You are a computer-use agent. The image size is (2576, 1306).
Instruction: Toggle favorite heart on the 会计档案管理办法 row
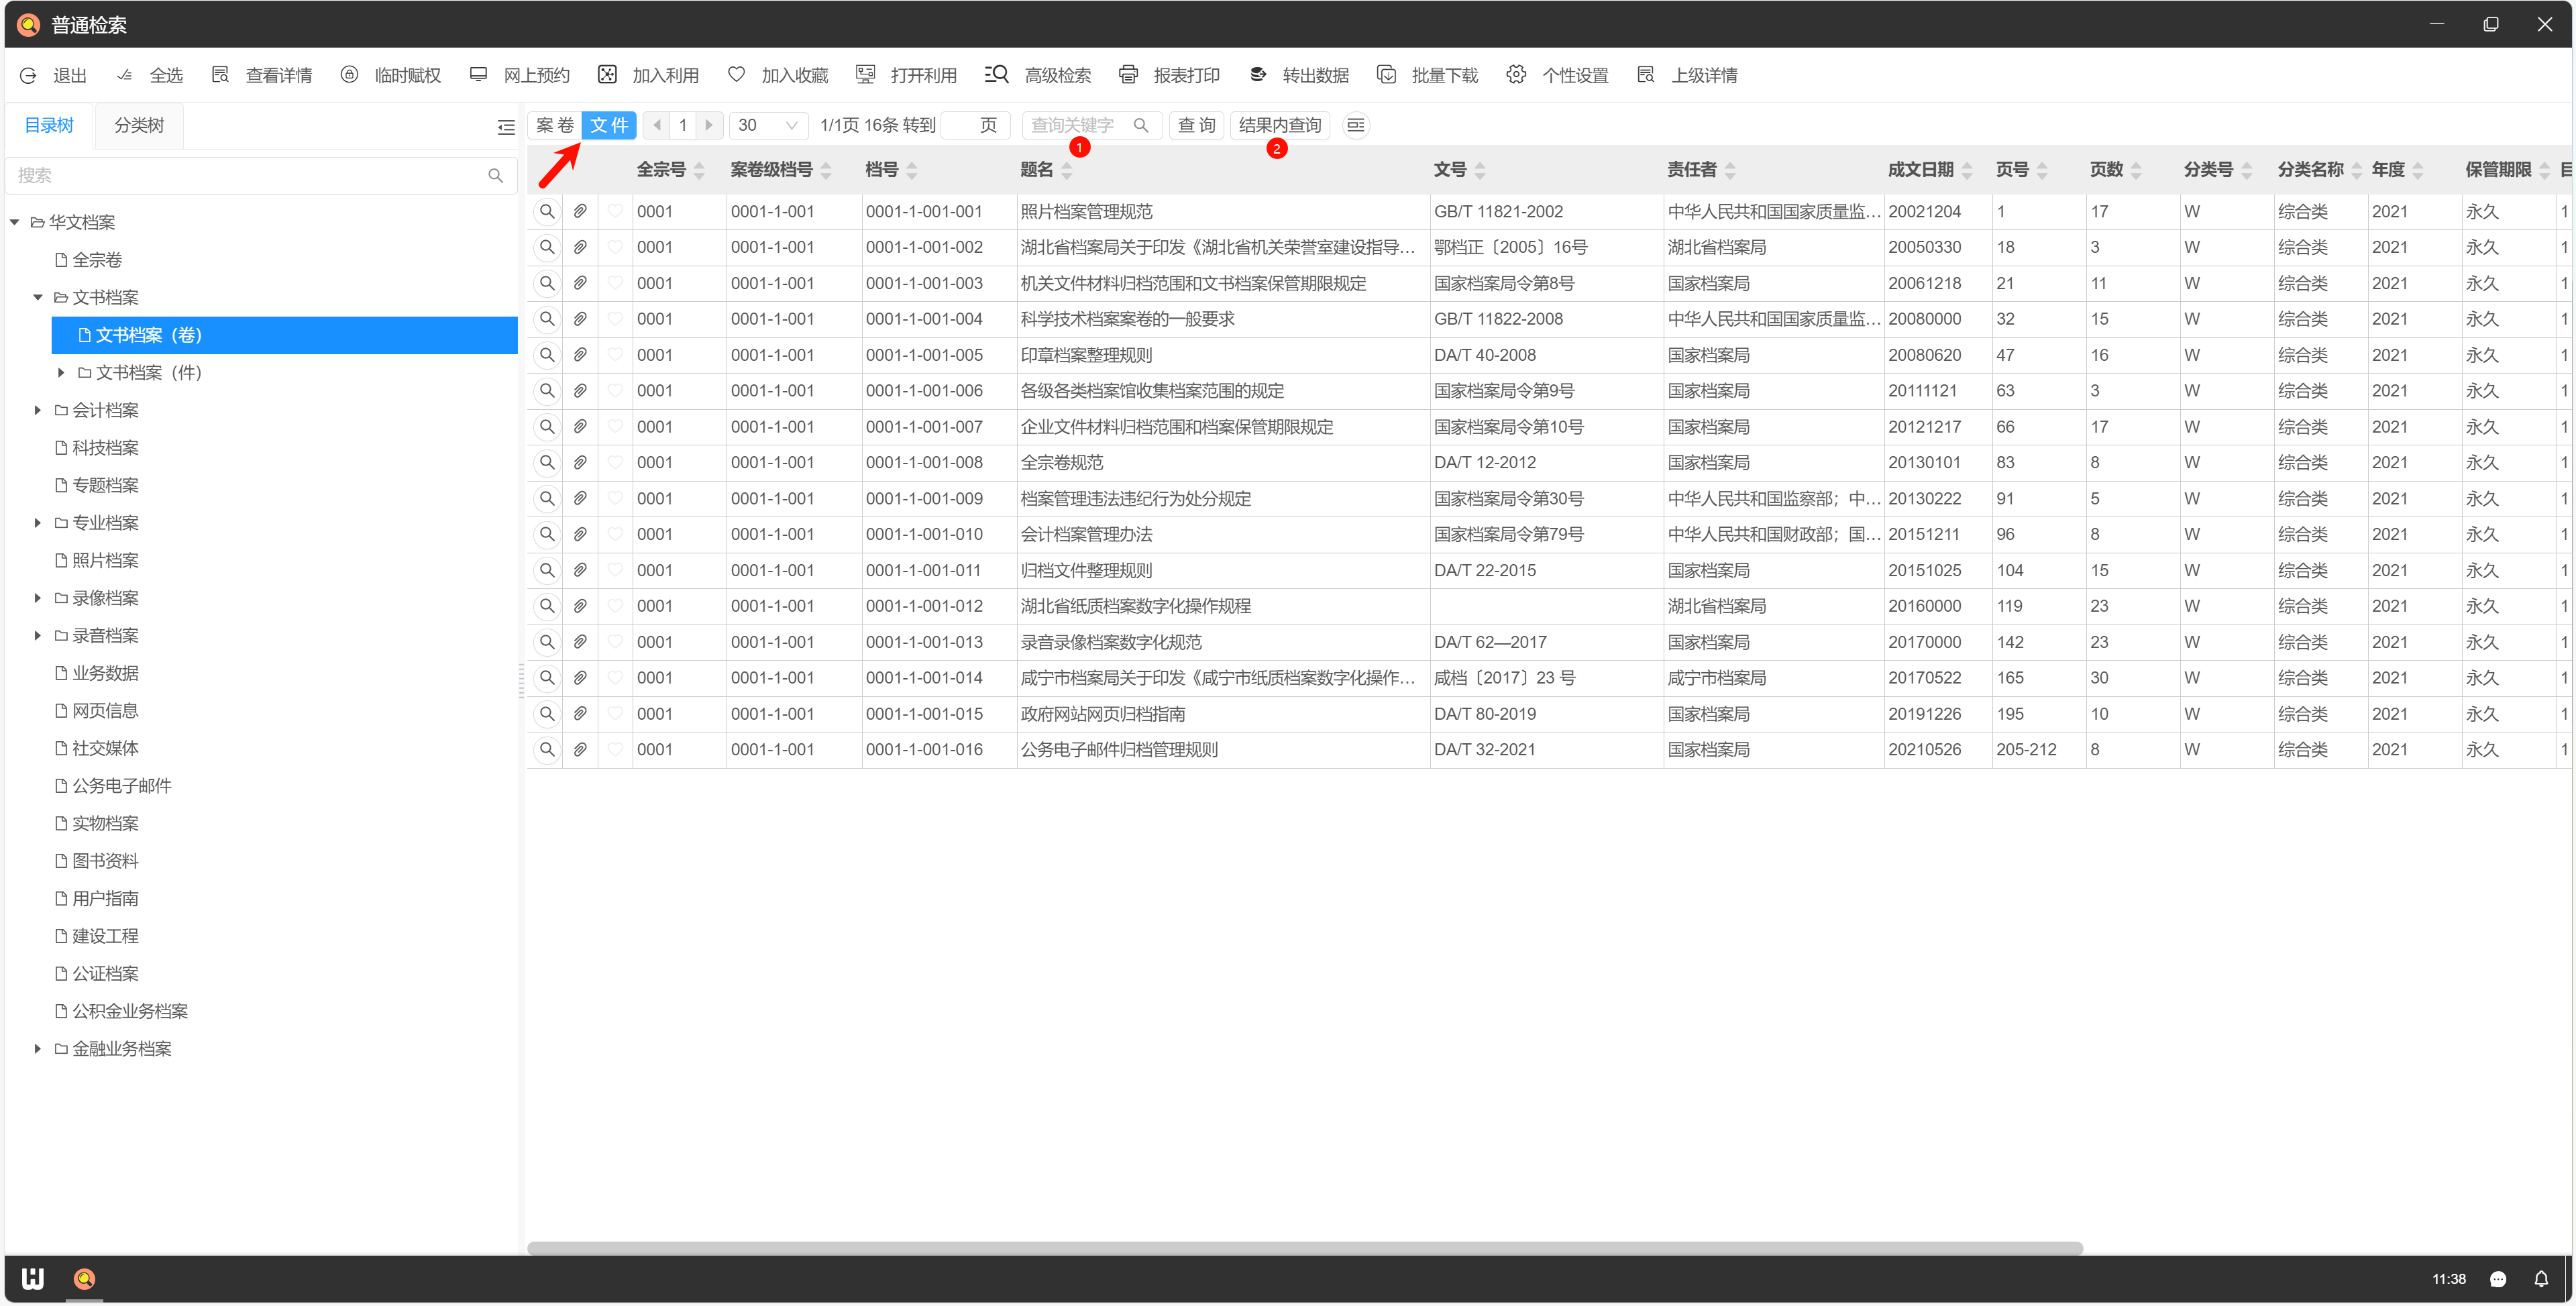tap(615, 534)
